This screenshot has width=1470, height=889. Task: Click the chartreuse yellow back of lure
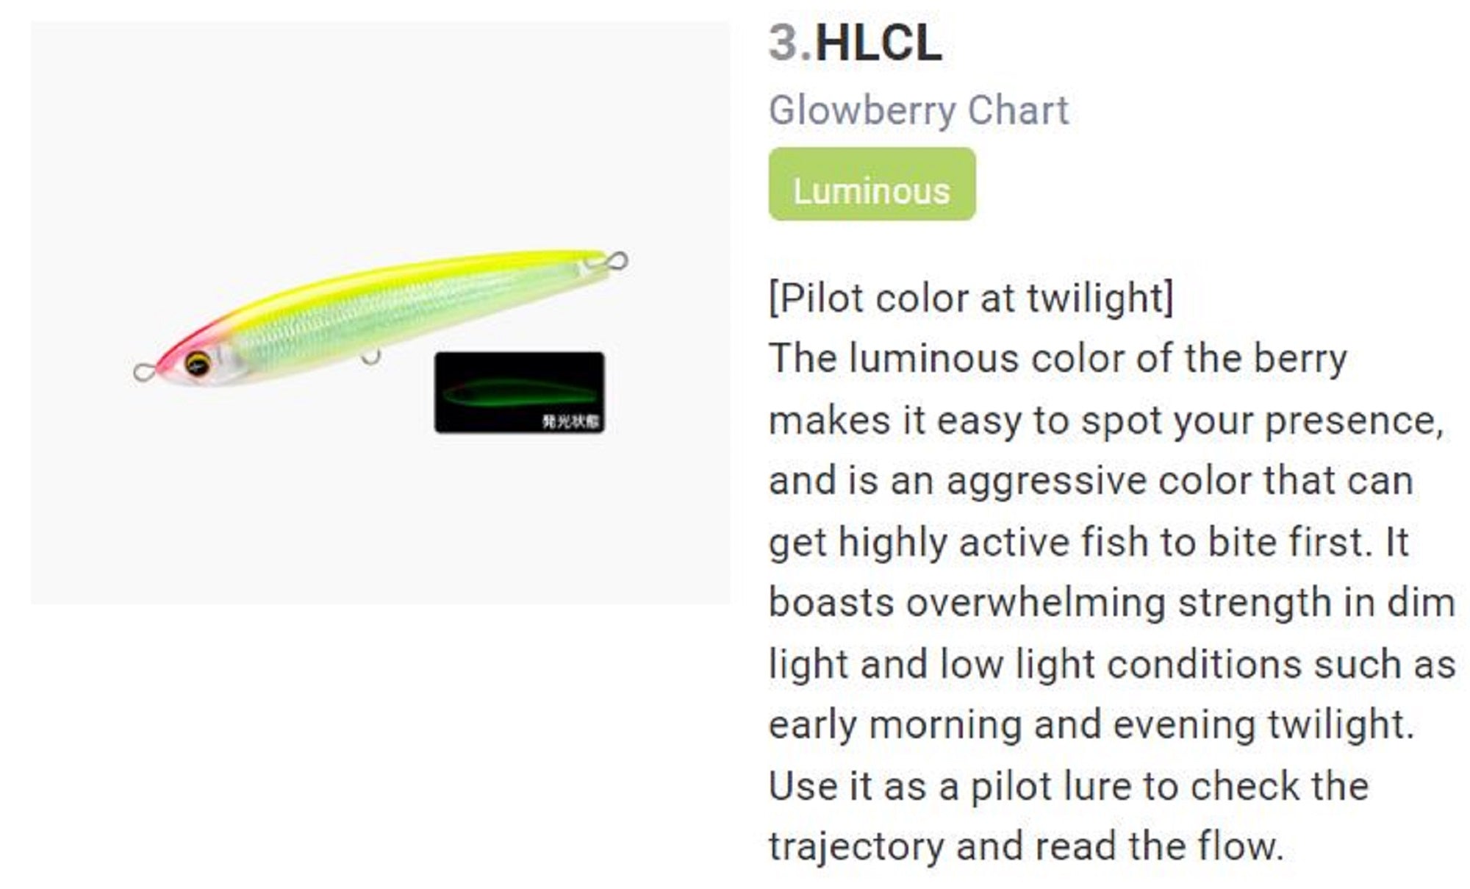click(x=412, y=272)
